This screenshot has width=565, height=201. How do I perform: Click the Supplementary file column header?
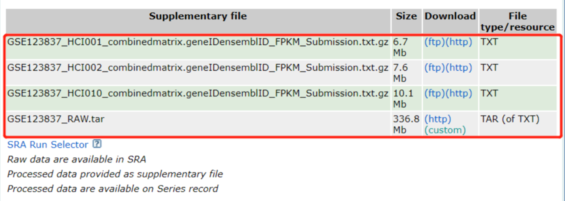198,17
